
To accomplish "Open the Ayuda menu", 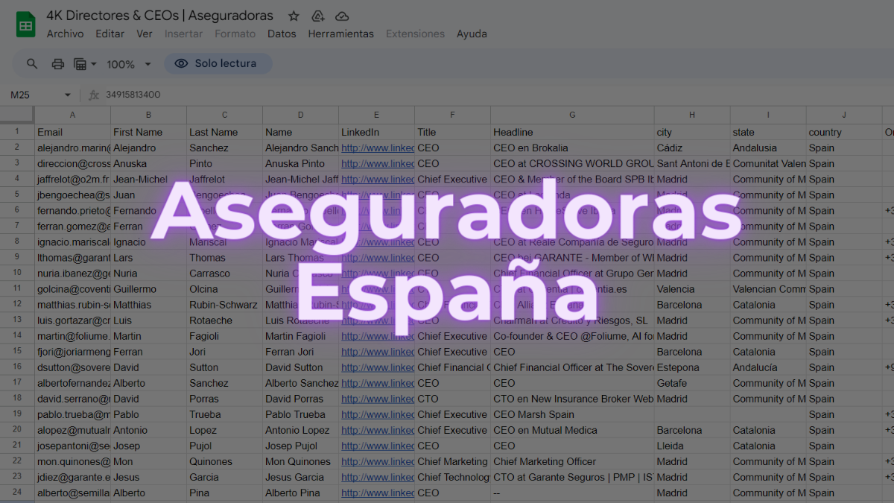I will pos(472,34).
